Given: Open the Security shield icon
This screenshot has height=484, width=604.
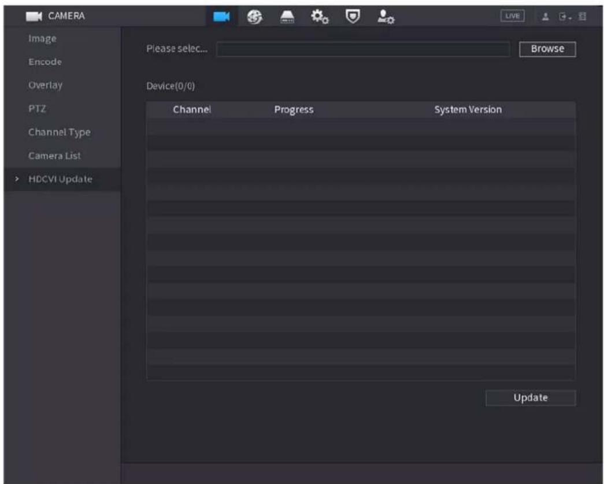Looking at the screenshot, I should pyautogui.click(x=353, y=17).
